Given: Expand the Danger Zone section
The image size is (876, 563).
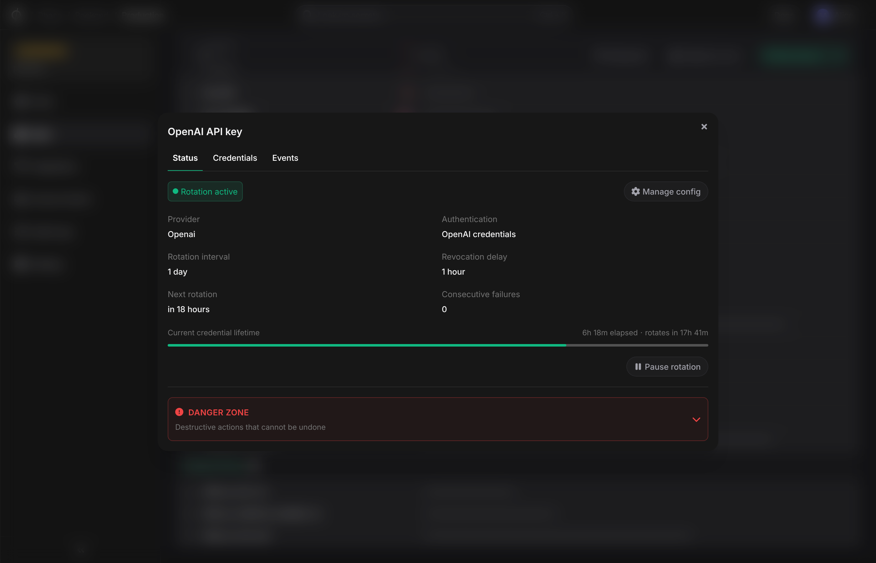Looking at the screenshot, I should (696, 419).
